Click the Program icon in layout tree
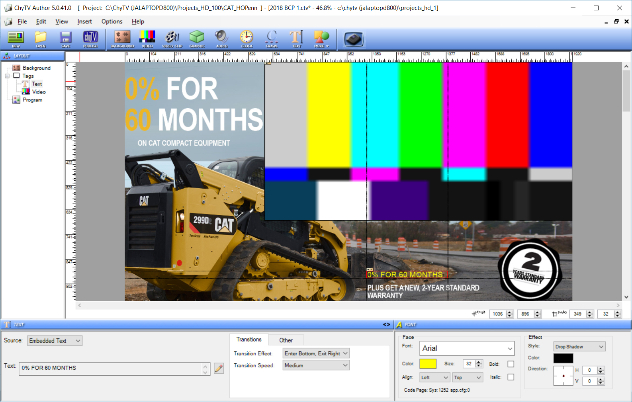632x402 pixels. pos(16,100)
